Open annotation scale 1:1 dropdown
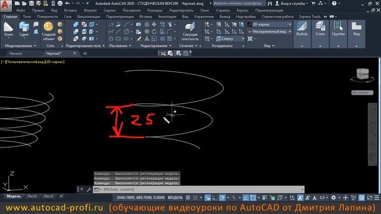The height and width of the screenshot is (214, 381). tap(324, 198)
